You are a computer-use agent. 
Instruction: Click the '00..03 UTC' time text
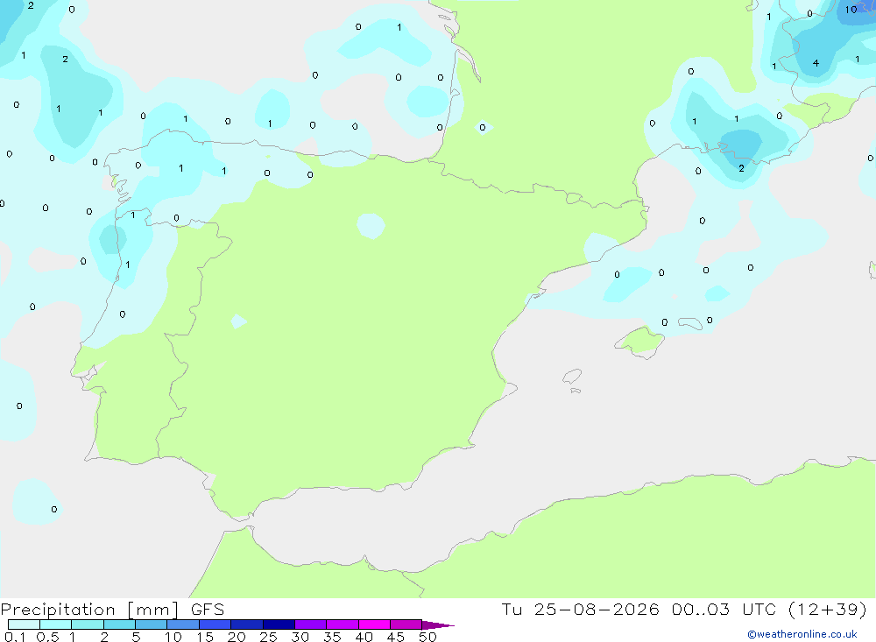(x=724, y=609)
